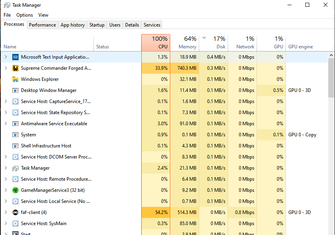Image resolution: width=335 pixels, height=235 pixels.
Task: Click the scrollbar up arrow
Action: [x=331, y=55]
